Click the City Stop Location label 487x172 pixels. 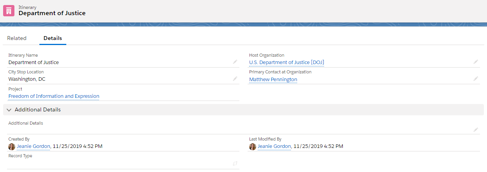26,72
